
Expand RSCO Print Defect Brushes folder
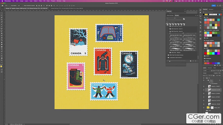point(167,55)
